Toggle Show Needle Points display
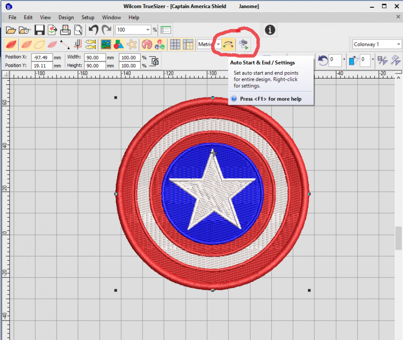403x340 pixels. click(53, 44)
